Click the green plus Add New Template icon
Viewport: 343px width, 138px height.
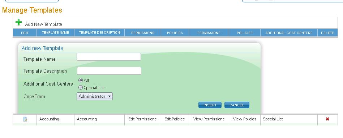point(18,22)
